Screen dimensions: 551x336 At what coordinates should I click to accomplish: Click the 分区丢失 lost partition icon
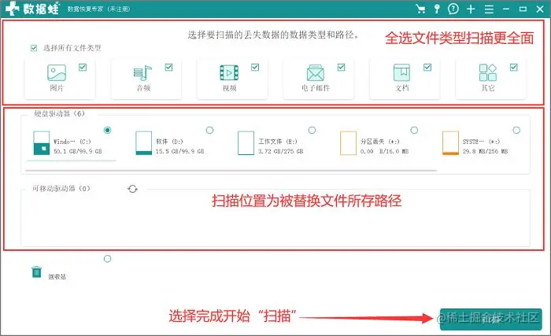coord(348,143)
